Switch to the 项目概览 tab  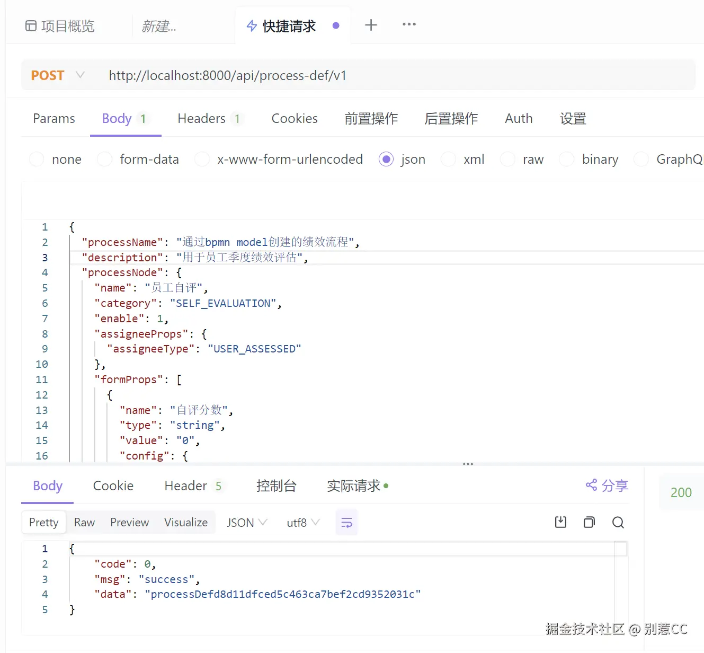coord(60,26)
